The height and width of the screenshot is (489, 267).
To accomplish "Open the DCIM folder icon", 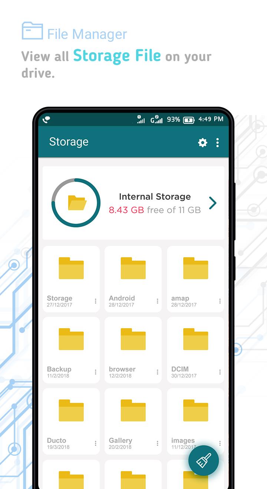I will tap(196, 339).
